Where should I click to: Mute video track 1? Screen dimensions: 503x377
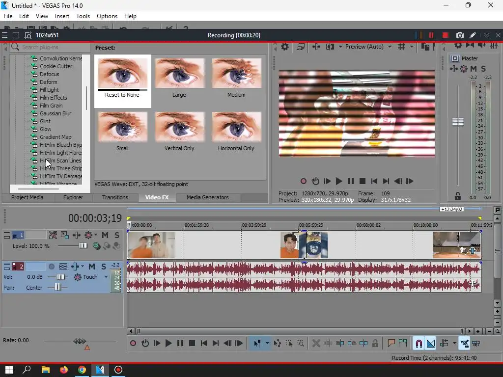pyautogui.click(x=105, y=235)
